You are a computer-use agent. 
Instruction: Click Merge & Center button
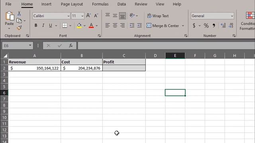[163, 25]
